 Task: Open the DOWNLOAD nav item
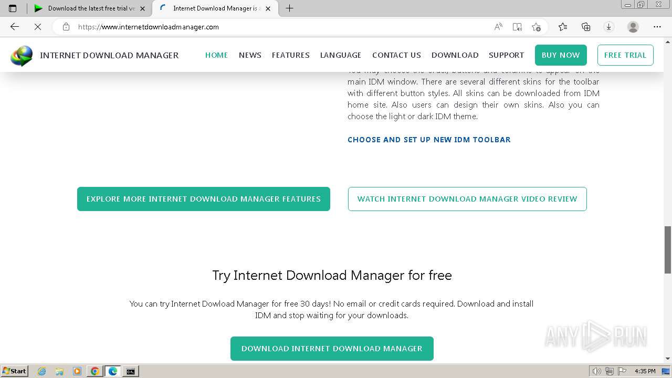click(455, 55)
